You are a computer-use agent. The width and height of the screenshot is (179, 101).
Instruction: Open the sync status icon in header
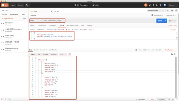(x=146, y=5)
